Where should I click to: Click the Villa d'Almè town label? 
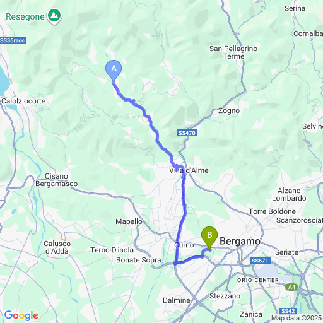189,170
